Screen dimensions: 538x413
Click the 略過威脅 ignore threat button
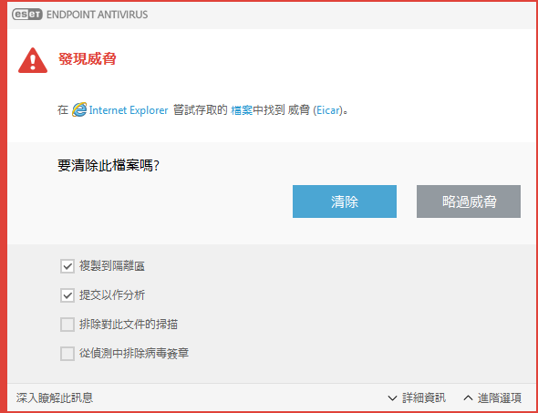(x=469, y=201)
